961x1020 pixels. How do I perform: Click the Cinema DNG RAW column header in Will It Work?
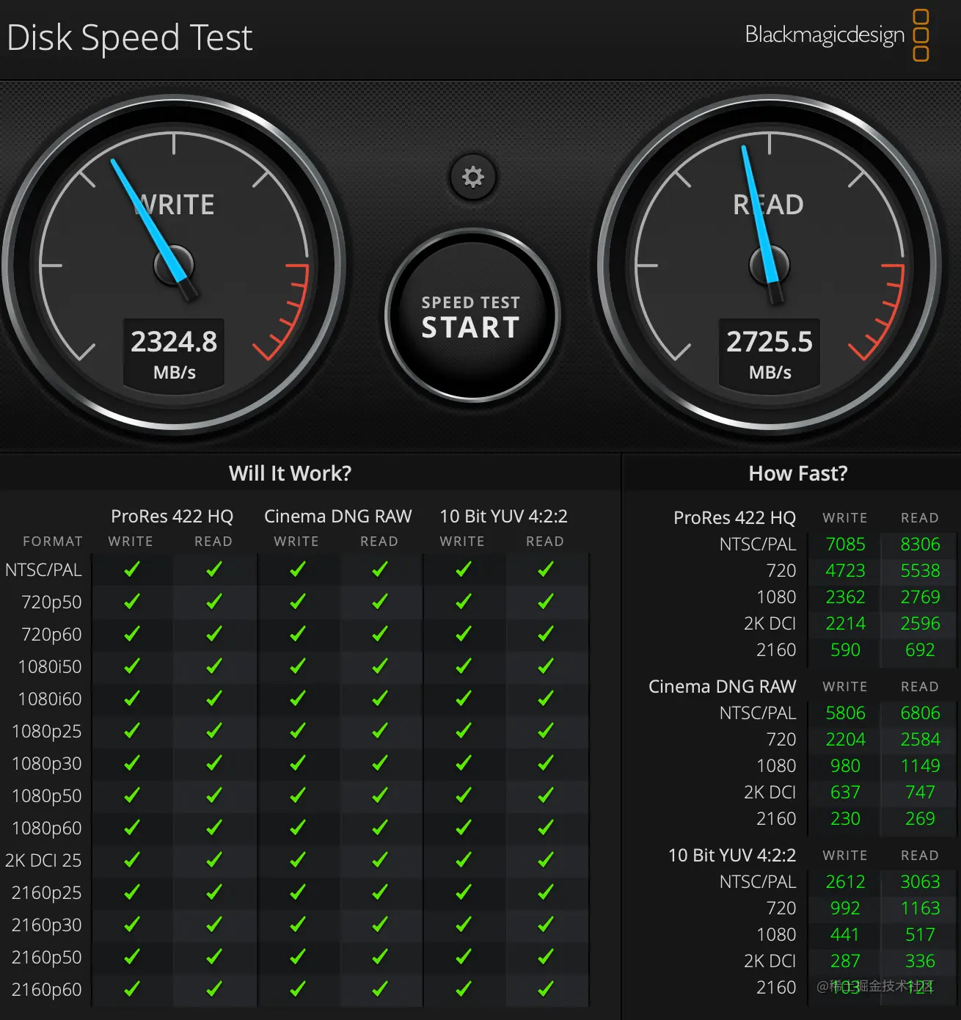pyautogui.click(x=338, y=517)
